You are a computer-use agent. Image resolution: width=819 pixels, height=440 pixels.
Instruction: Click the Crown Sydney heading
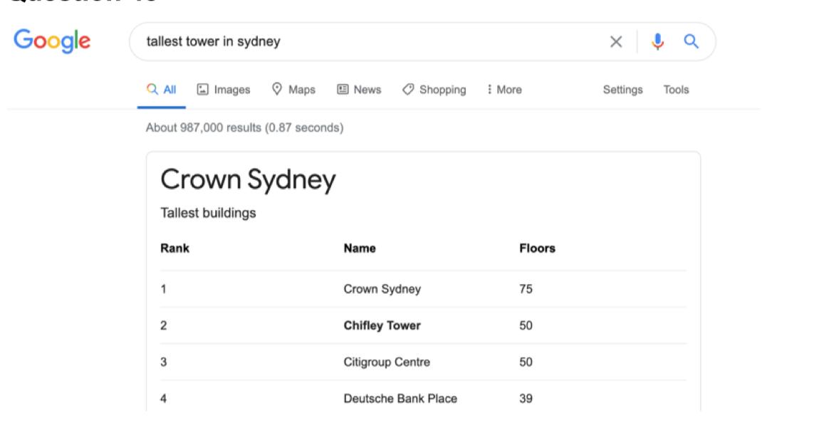click(248, 180)
